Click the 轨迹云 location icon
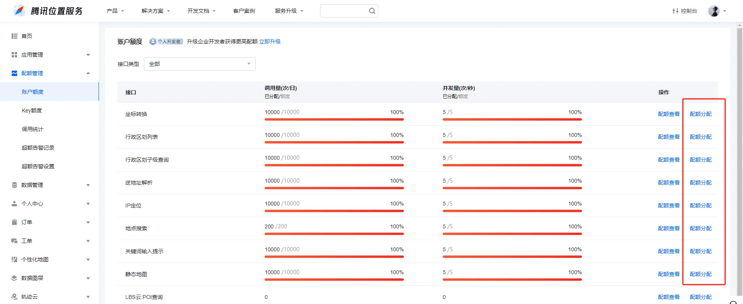The width and height of the screenshot is (743, 304). click(x=14, y=297)
